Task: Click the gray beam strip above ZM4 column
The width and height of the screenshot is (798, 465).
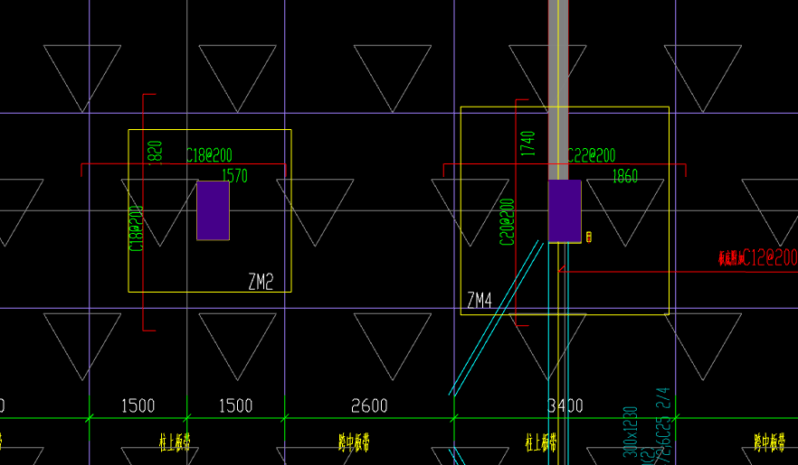Action: pyautogui.click(x=558, y=90)
